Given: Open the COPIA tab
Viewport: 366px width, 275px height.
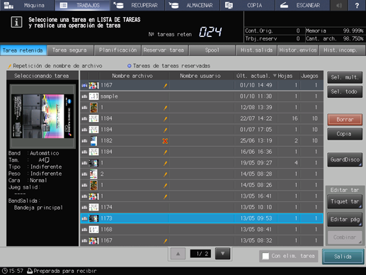Looking at the screenshot, I should (247, 5).
